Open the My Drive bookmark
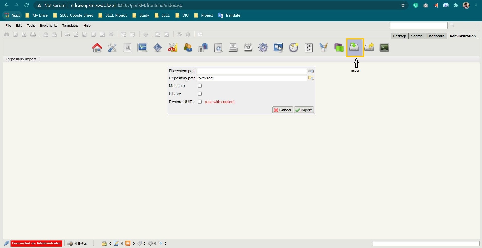 pos(37,15)
